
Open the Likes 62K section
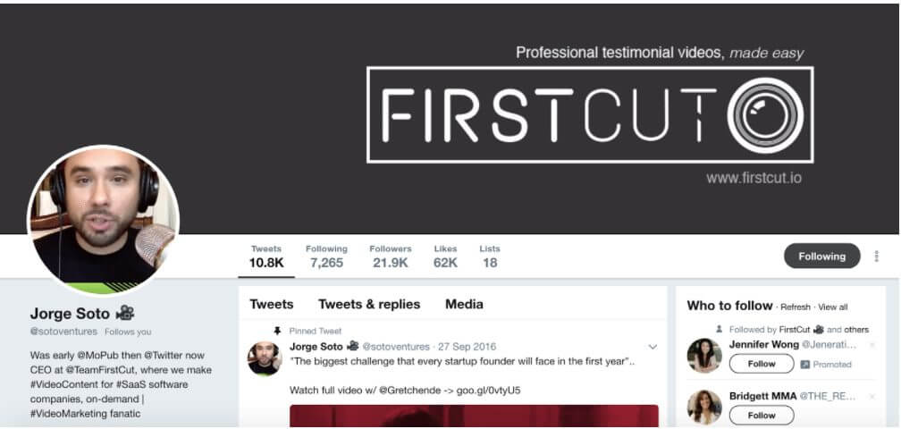click(445, 257)
